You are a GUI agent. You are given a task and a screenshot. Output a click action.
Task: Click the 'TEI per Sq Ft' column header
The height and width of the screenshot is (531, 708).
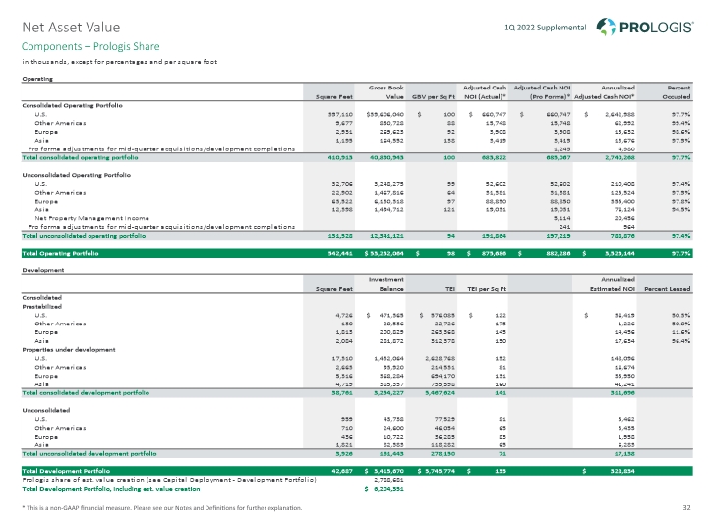click(x=487, y=289)
